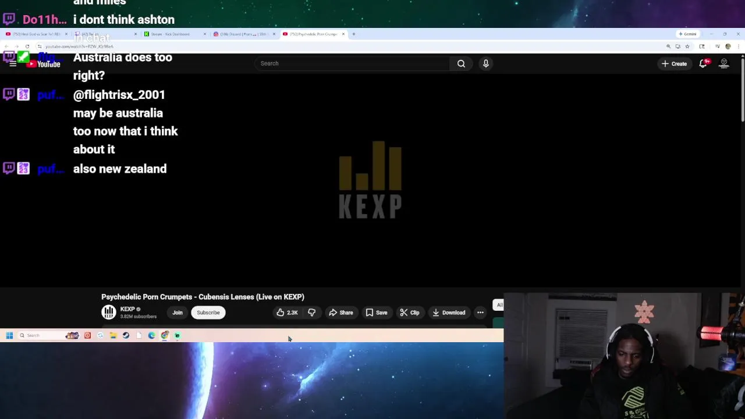Open Chrome from the taskbar
Image resolution: width=745 pixels, height=419 pixels.
165,335
